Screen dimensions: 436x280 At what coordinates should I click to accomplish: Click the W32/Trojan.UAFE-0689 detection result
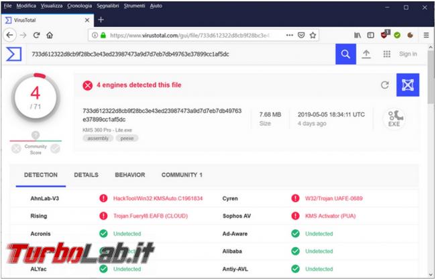[333, 199]
